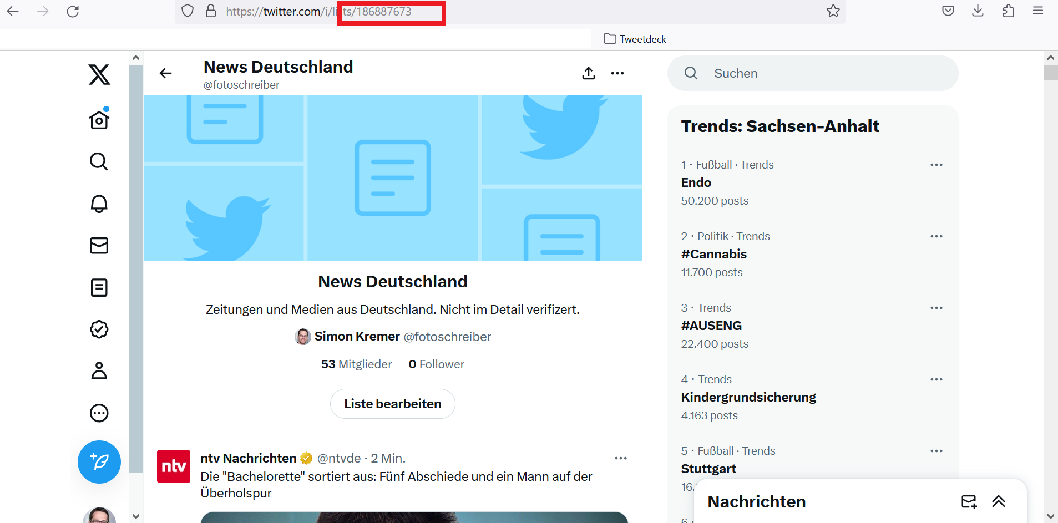The width and height of the screenshot is (1058, 523).
Task: Open tracking protection shield in address bar
Action: 188,11
